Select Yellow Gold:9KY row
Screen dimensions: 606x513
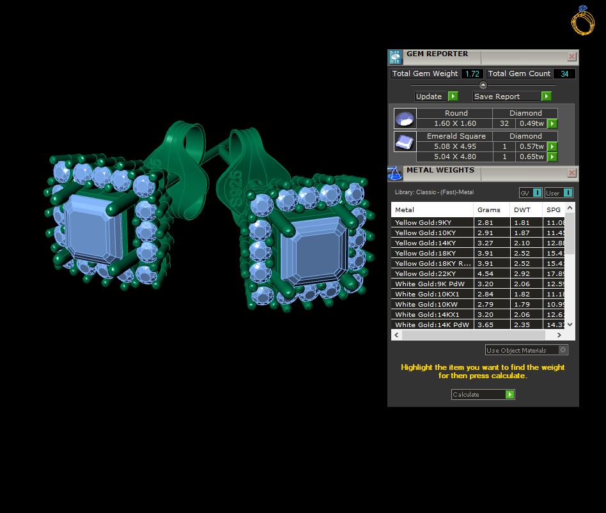[x=478, y=222]
